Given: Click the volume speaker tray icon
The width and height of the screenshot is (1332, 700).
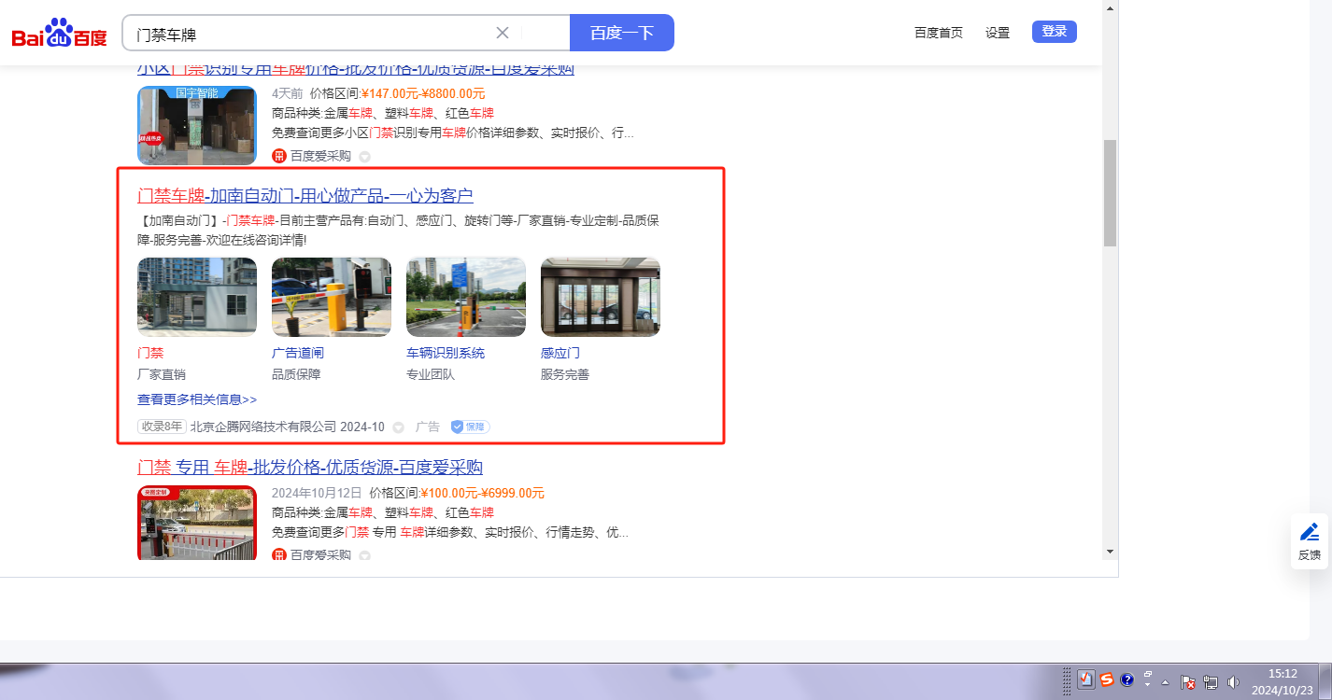Looking at the screenshot, I should [x=1234, y=681].
